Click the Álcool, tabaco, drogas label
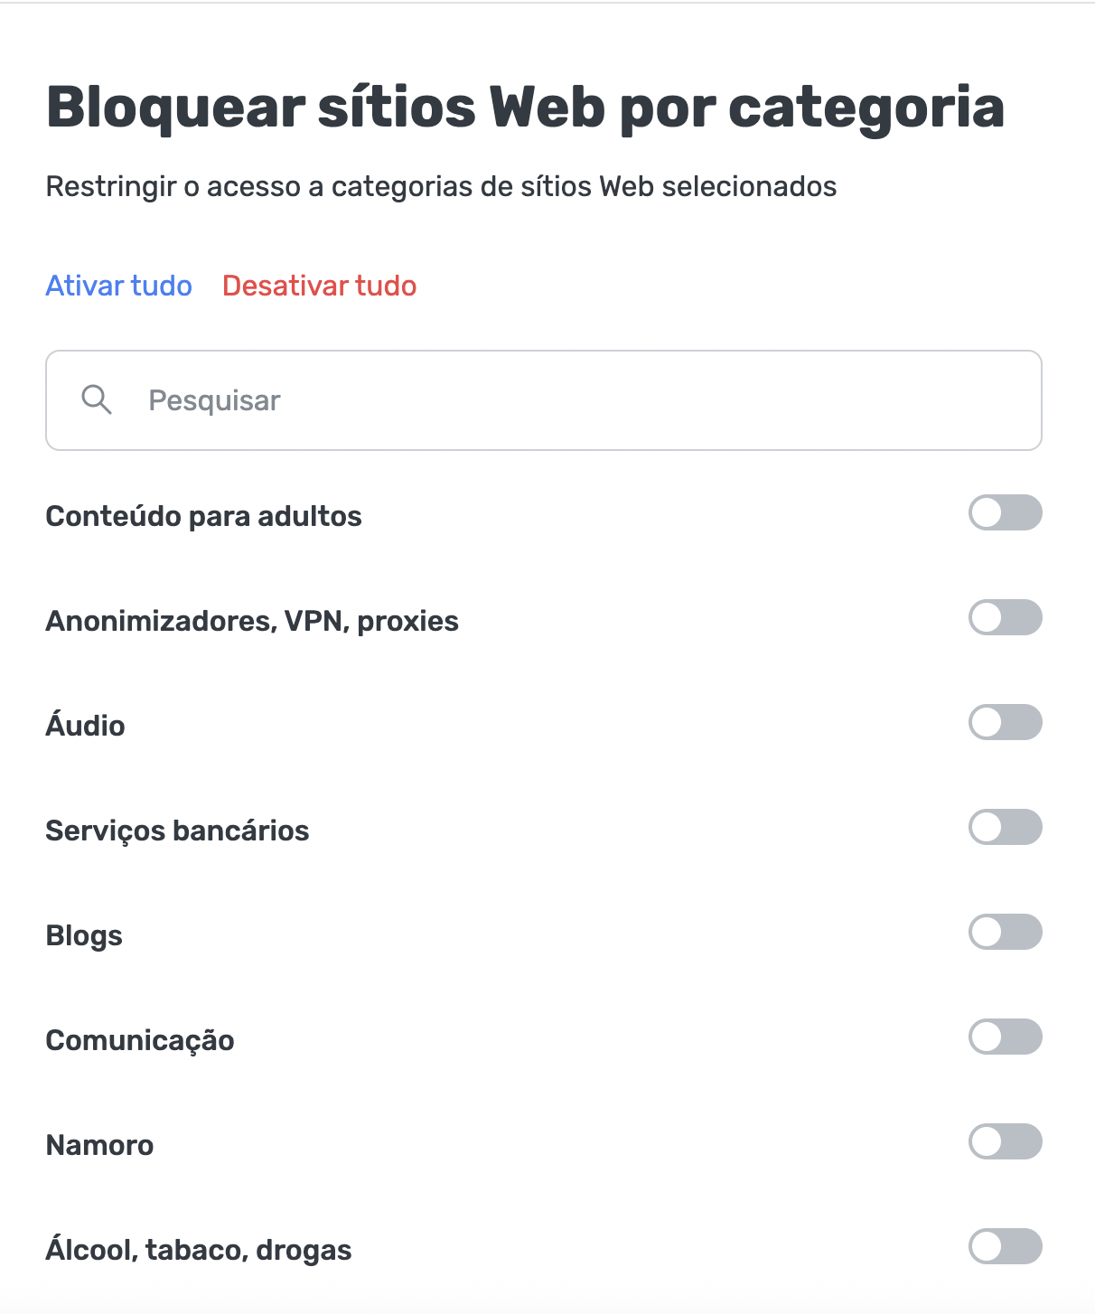Screen dimensions: 1095x1314 tap(199, 1250)
